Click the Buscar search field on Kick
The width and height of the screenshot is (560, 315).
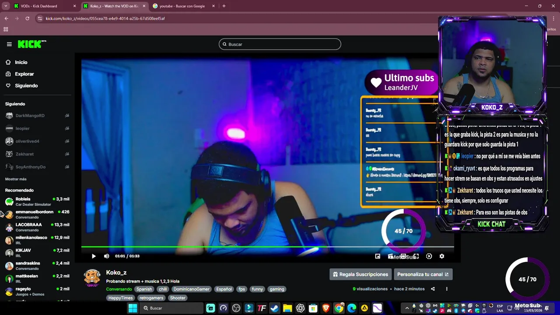coord(280,44)
